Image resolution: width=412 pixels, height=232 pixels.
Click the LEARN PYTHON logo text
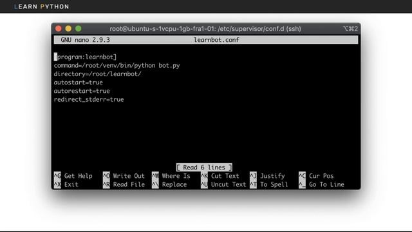tap(41, 6)
